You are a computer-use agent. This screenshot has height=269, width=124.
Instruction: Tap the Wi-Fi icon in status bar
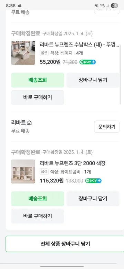pos(102,6)
